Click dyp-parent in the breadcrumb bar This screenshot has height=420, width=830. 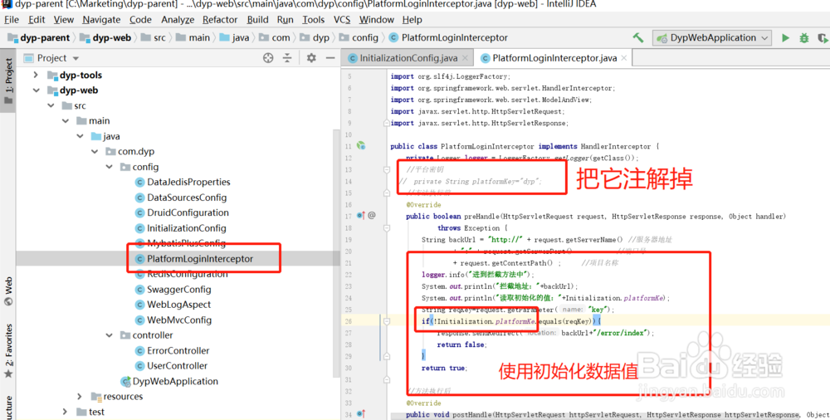(x=39, y=37)
